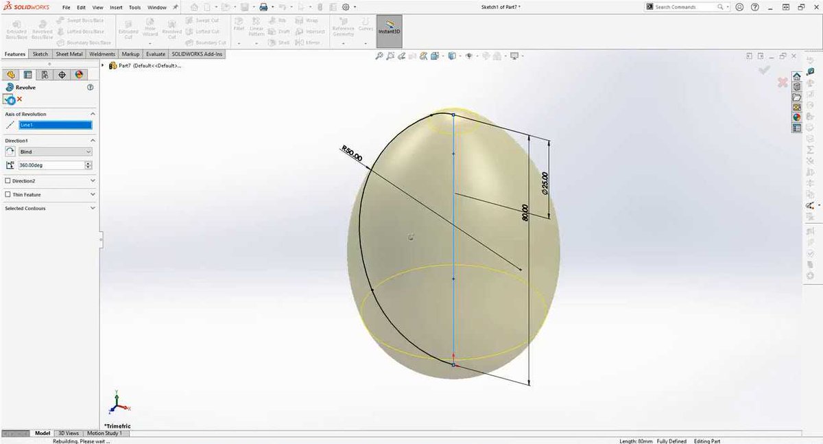Open the Appearances colored ball task pane tab
This screenshot has width=823, height=444.
pos(796,117)
